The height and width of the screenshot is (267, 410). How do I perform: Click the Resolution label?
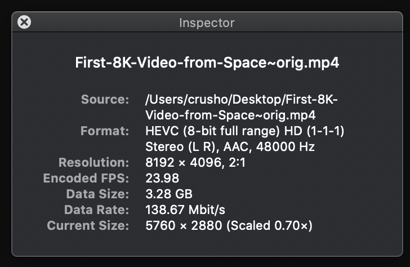[x=93, y=163]
